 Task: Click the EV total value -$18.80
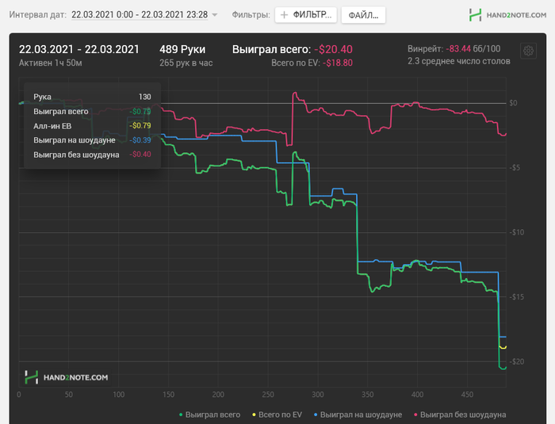338,63
